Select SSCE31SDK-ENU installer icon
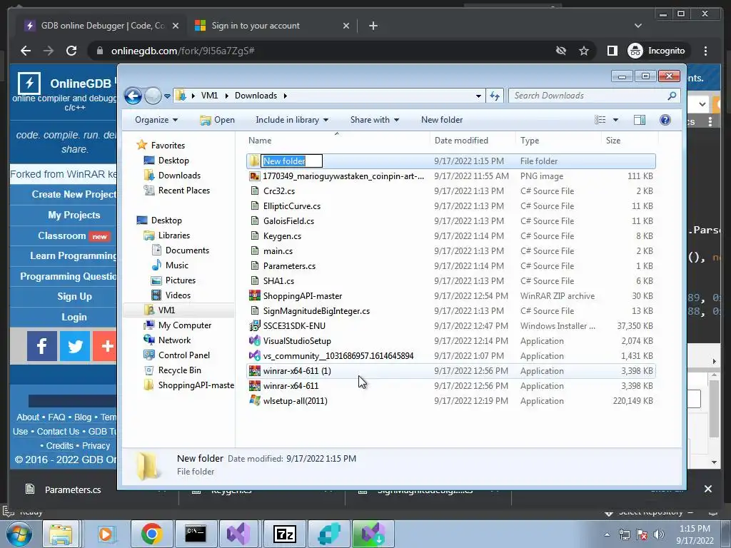731x548 pixels. click(x=255, y=325)
